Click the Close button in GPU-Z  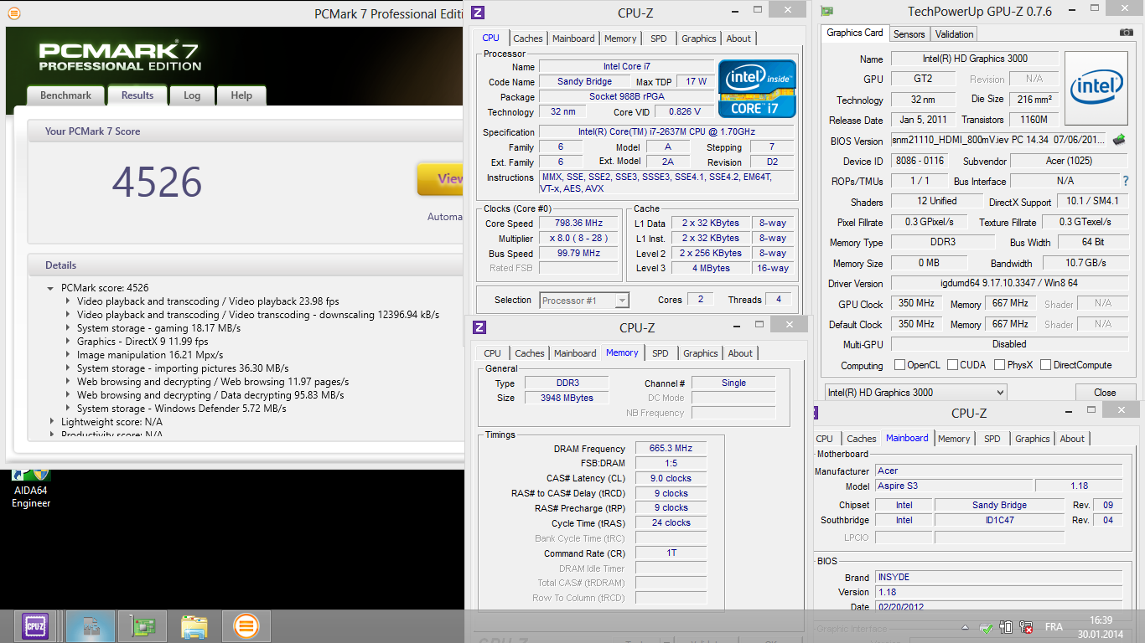(1105, 392)
